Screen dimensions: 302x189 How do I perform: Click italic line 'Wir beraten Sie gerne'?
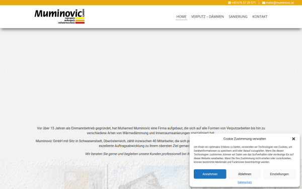[x=137, y=154]
